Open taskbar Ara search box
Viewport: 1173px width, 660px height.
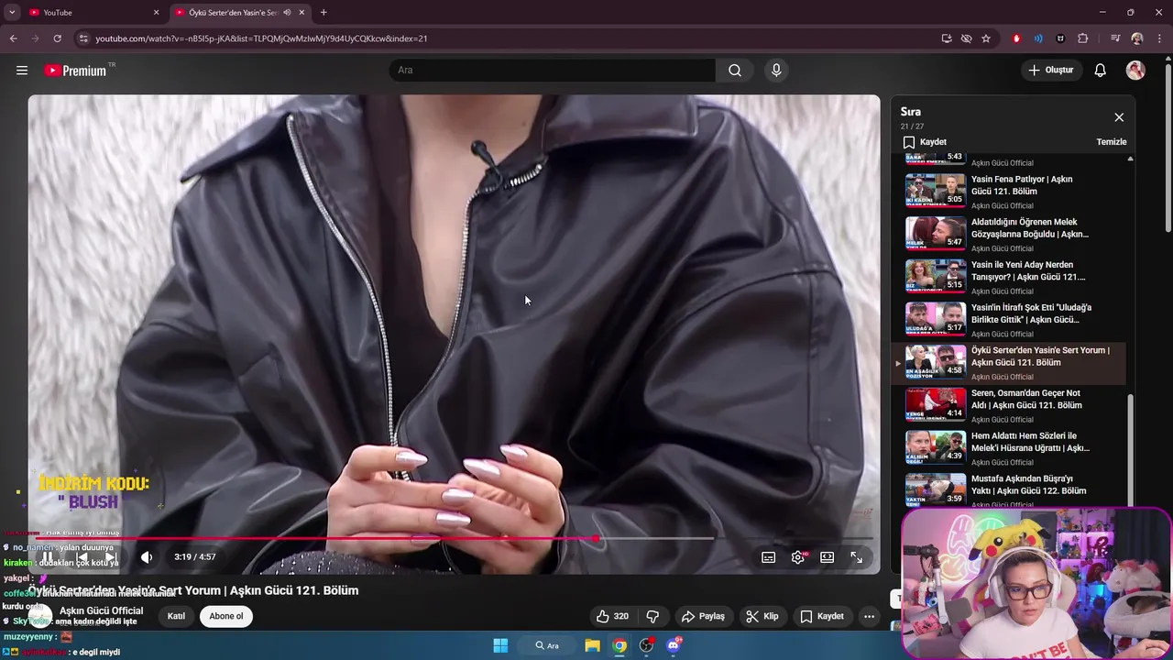(x=547, y=645)
